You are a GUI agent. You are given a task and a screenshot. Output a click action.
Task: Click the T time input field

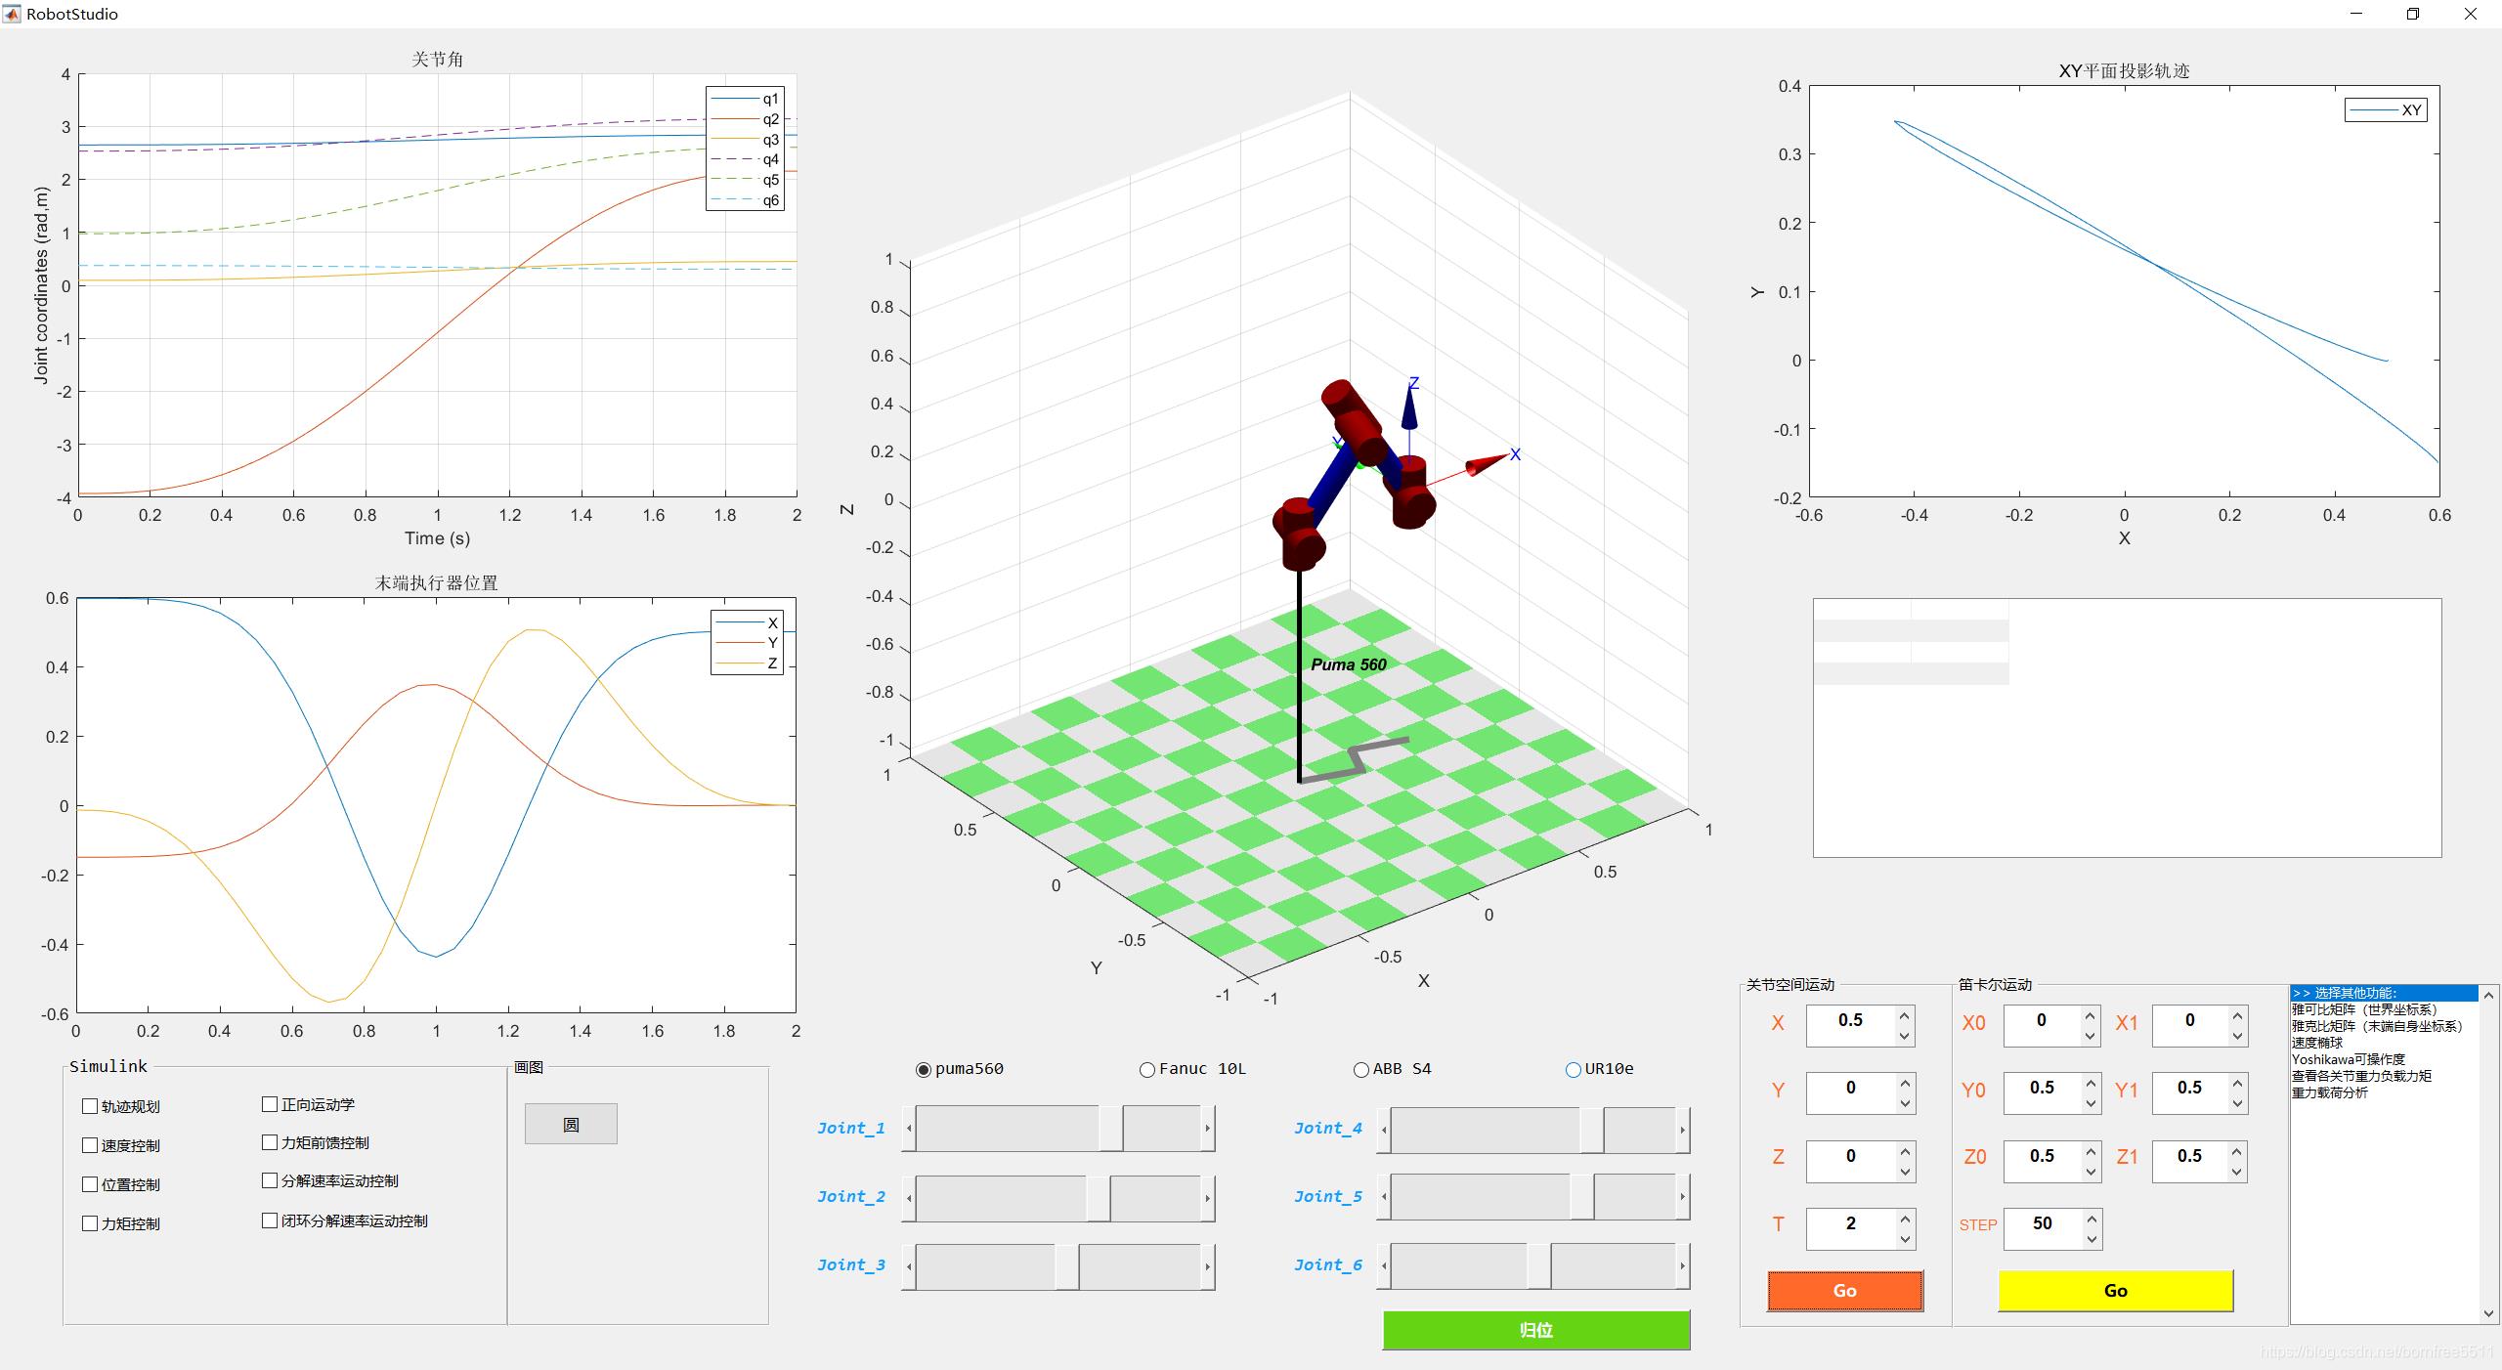pos(1850,1229)
